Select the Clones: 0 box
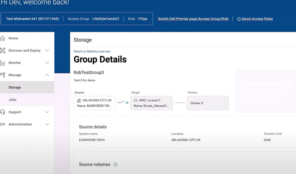Viewport: 296px width, 174px height. point(207,103)
